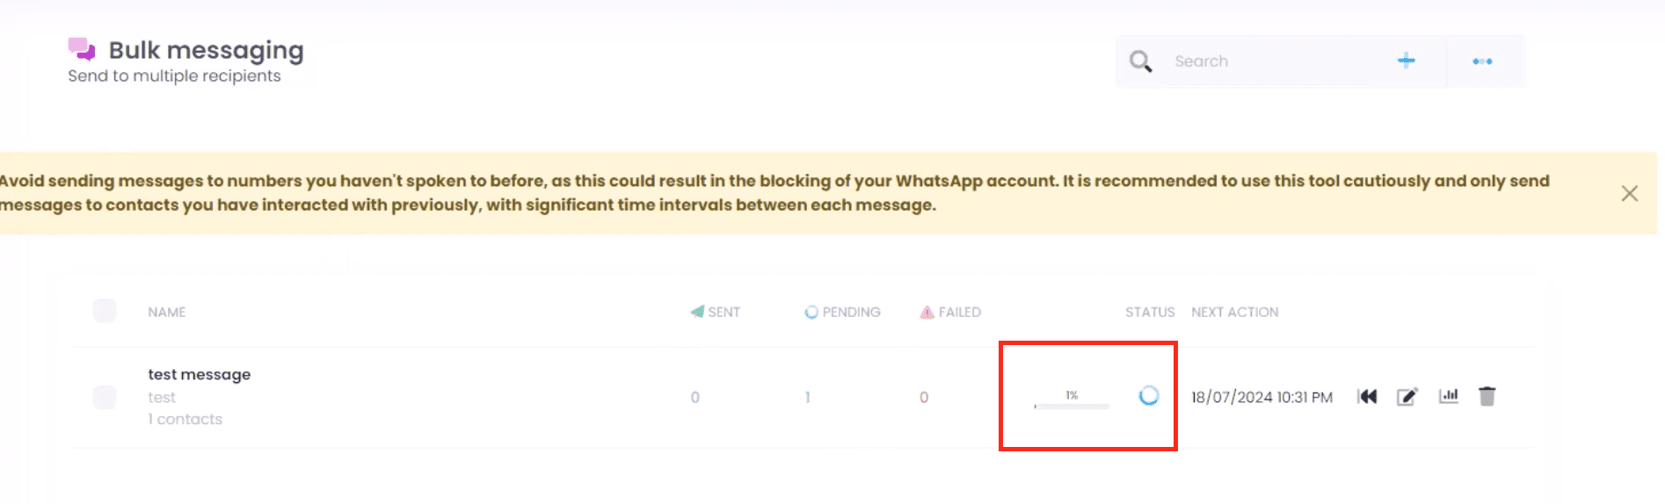
Task: Sort by the NAME column header
Action: [x=166, y=313]
